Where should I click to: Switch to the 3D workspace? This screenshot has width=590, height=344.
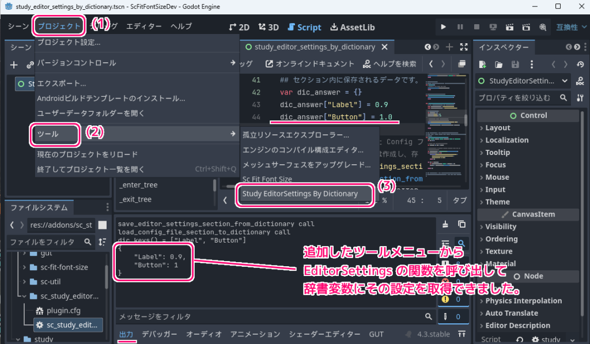[x=268, y=27]
